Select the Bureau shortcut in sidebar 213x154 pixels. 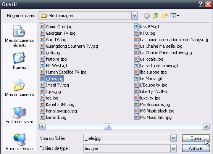19,61
